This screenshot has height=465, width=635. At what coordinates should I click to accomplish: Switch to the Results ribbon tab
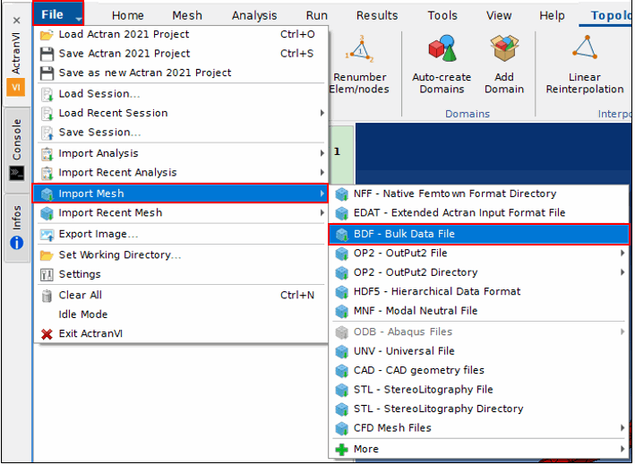tap(377, 15)
